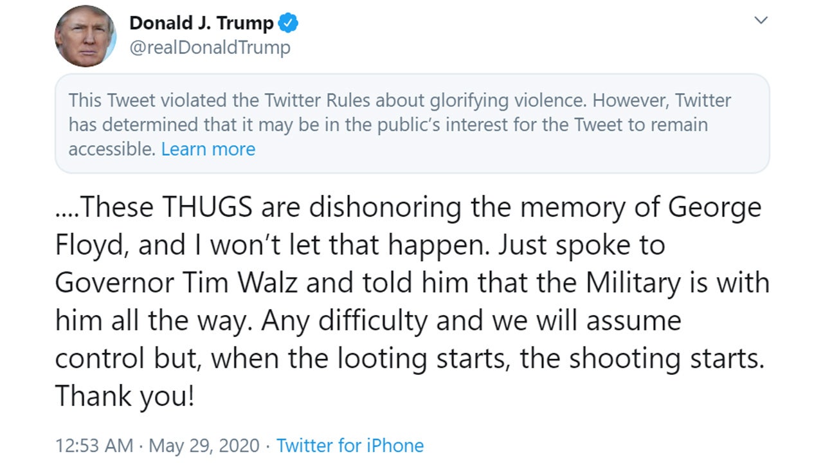Click the name George in the tweet
The image size is (823, 463).
(x=714, y=208)
